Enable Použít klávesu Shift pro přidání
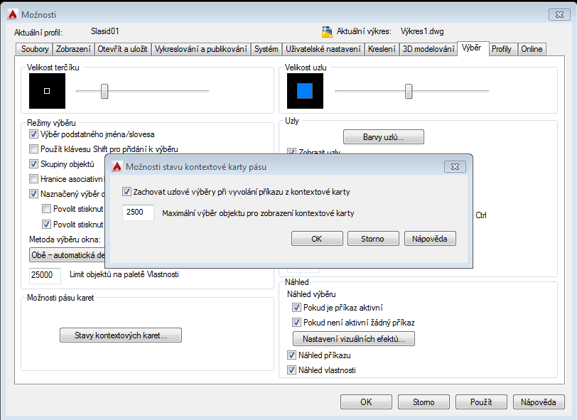577x420 pixels. (33, 149)
